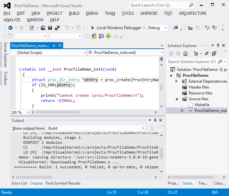Screen dimensions: 229x196
Task: Click the green Android robot toolbar icon
Action: click(x=108, y=36)
